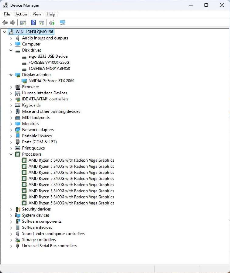Open the Action menu
Viewport: 230px width, 273px height.
(21, 14)
